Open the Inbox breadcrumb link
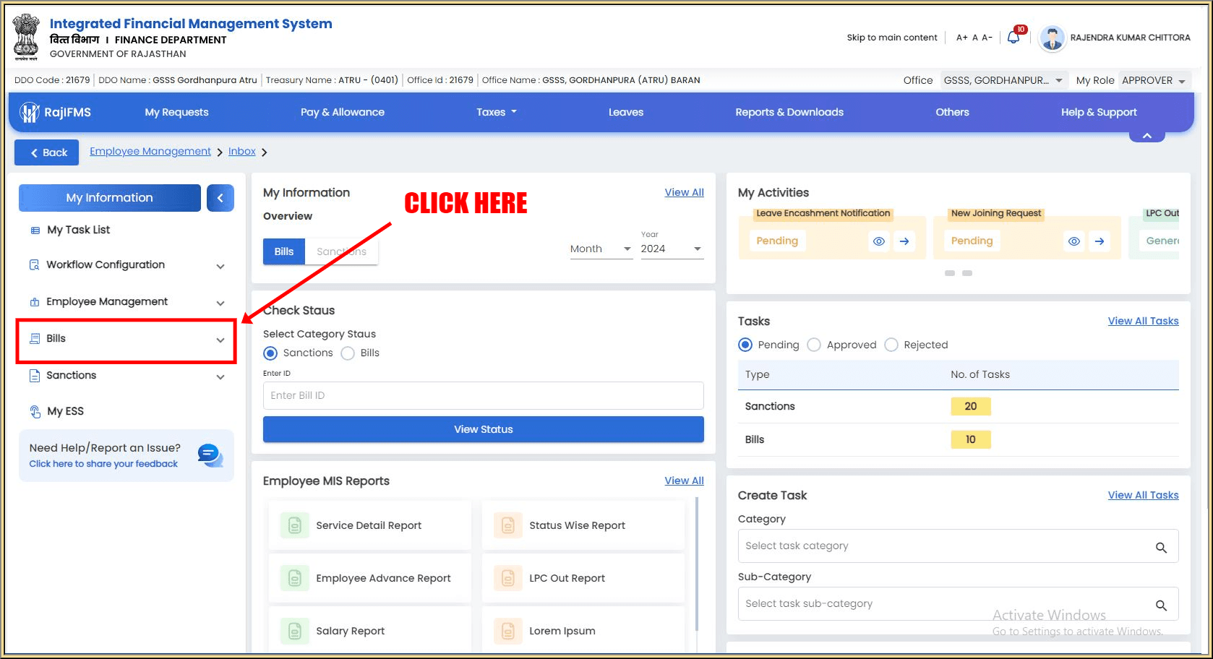Viewport: 1213px width, 659px height. tap(242, 151)
